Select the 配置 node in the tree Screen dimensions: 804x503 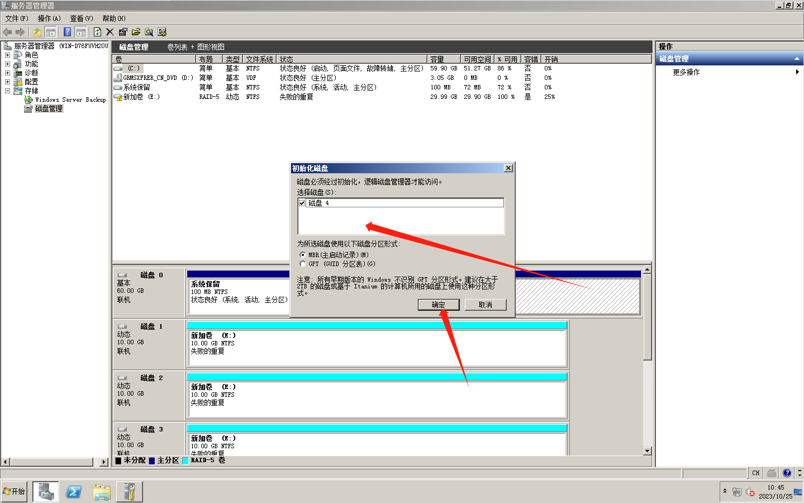coord(31,82)
